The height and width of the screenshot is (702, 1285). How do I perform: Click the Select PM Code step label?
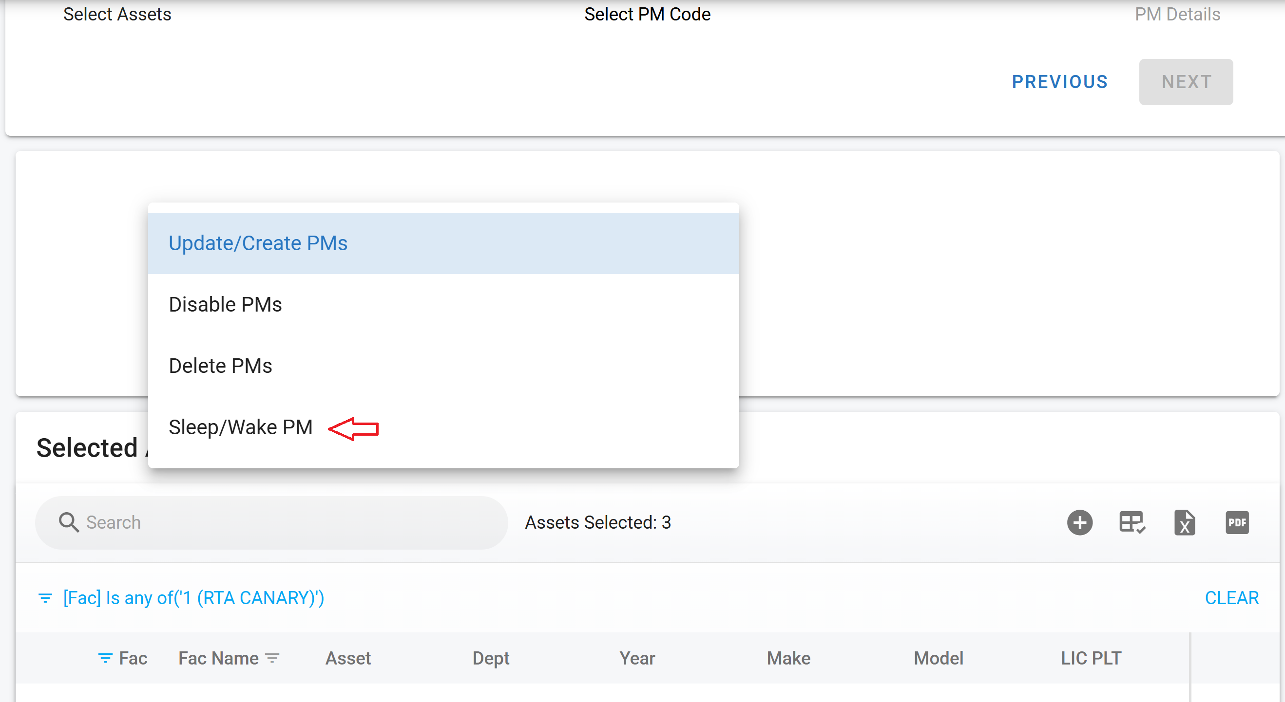(647, 14)
